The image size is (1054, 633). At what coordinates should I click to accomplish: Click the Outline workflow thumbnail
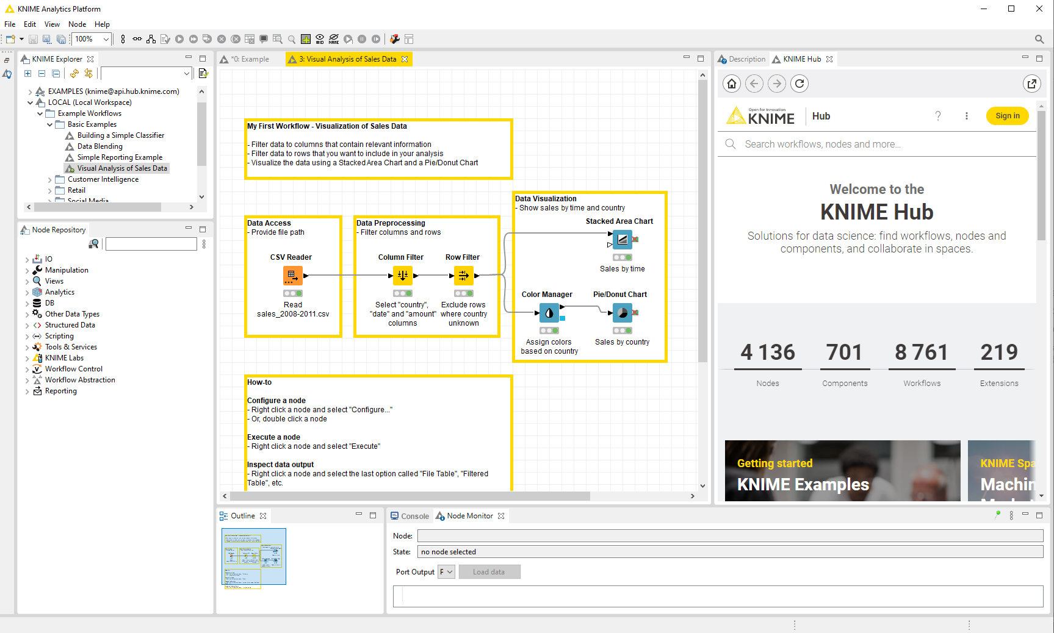(x=254, y=557)
